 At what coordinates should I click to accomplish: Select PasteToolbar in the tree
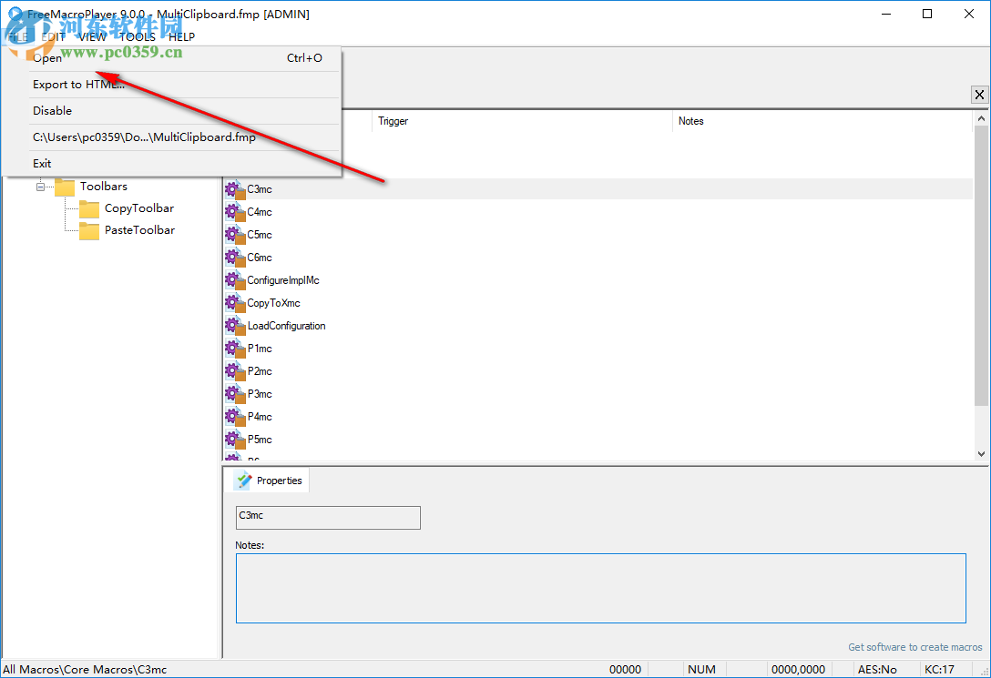(x=139, y=230)
